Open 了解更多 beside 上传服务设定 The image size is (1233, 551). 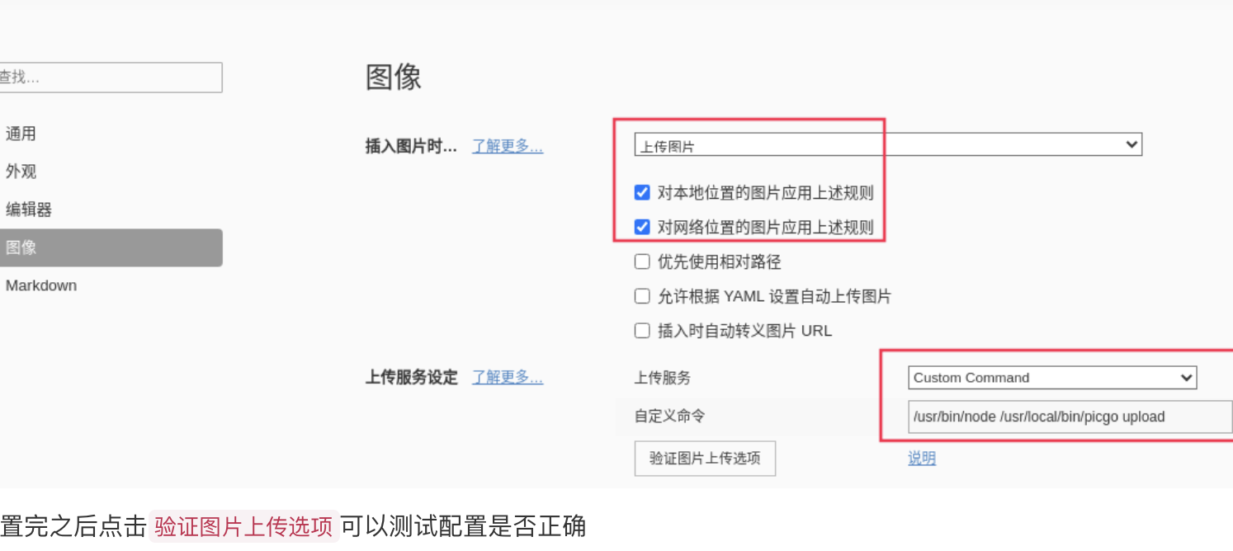pyautogui.click(x=507, y=377)
